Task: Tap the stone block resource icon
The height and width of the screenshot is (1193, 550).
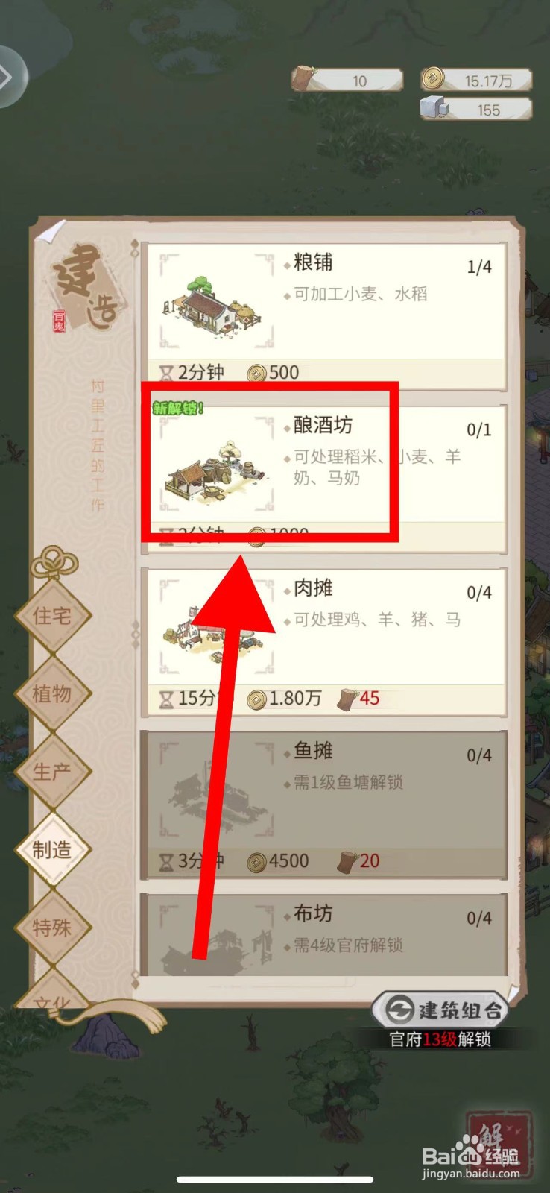Action: click(x=434, y=108)
